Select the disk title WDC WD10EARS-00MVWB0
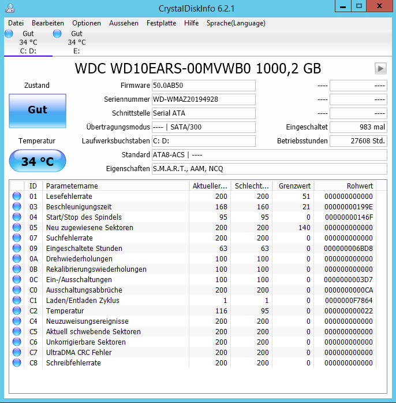396x403 pixels. [162, 69]
